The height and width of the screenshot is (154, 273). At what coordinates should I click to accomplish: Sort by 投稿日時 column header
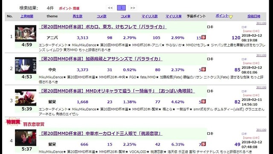pyautogui.click(x=254, y=16)
